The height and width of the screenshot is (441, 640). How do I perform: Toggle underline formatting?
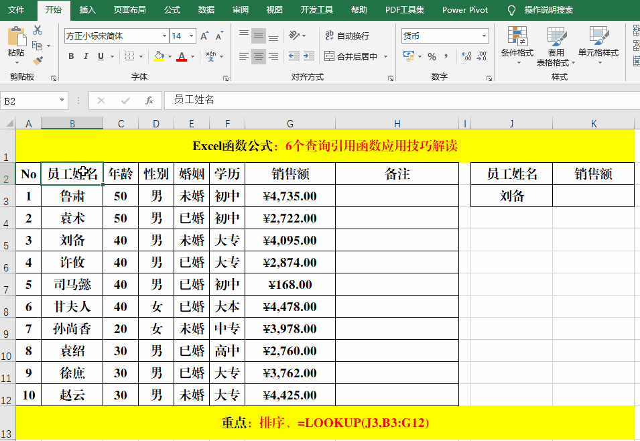(x=101, y=56)
